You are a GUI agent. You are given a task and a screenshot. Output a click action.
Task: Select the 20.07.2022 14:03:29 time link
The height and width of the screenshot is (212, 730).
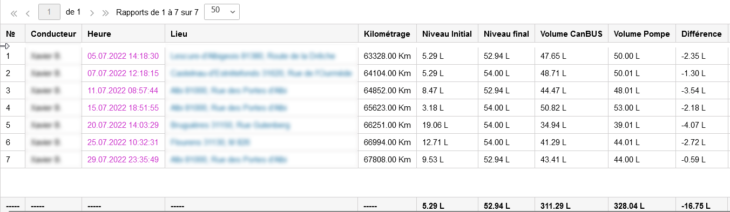click(x=123, y=125)
